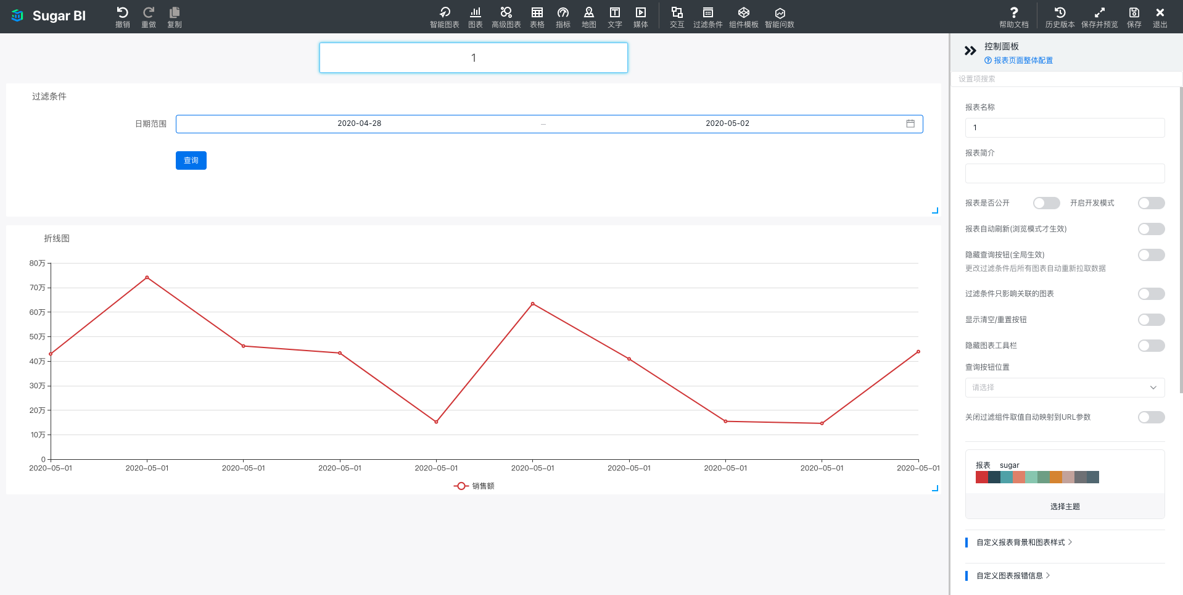
Task: Click save and preview (保存并预览)
Action: (1100, 17)
